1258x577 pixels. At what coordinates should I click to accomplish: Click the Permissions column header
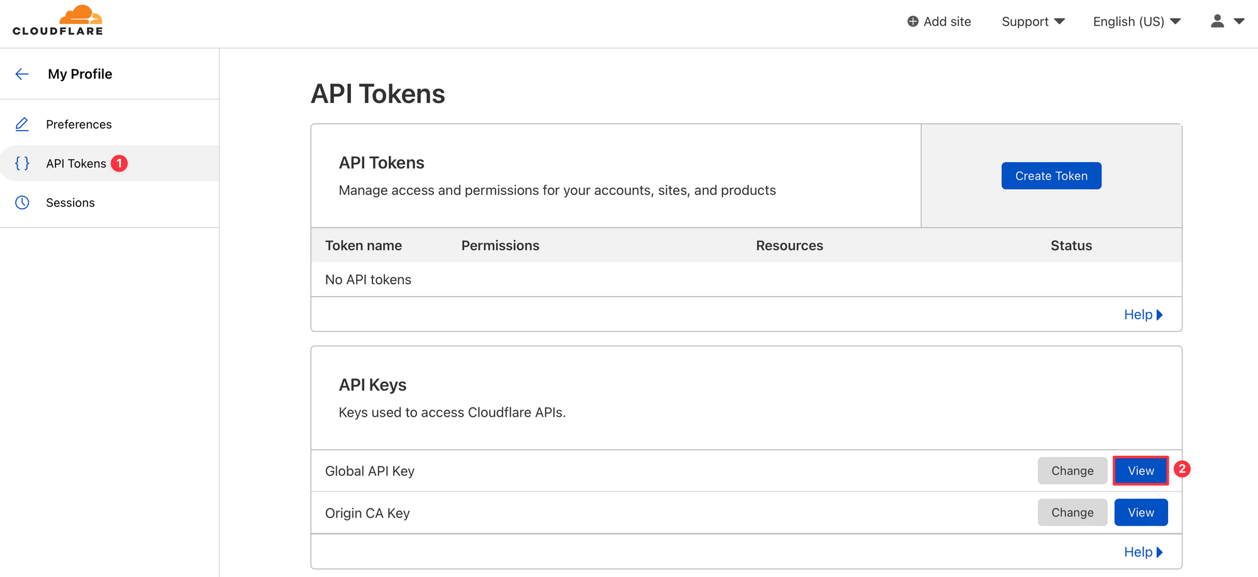500,246
